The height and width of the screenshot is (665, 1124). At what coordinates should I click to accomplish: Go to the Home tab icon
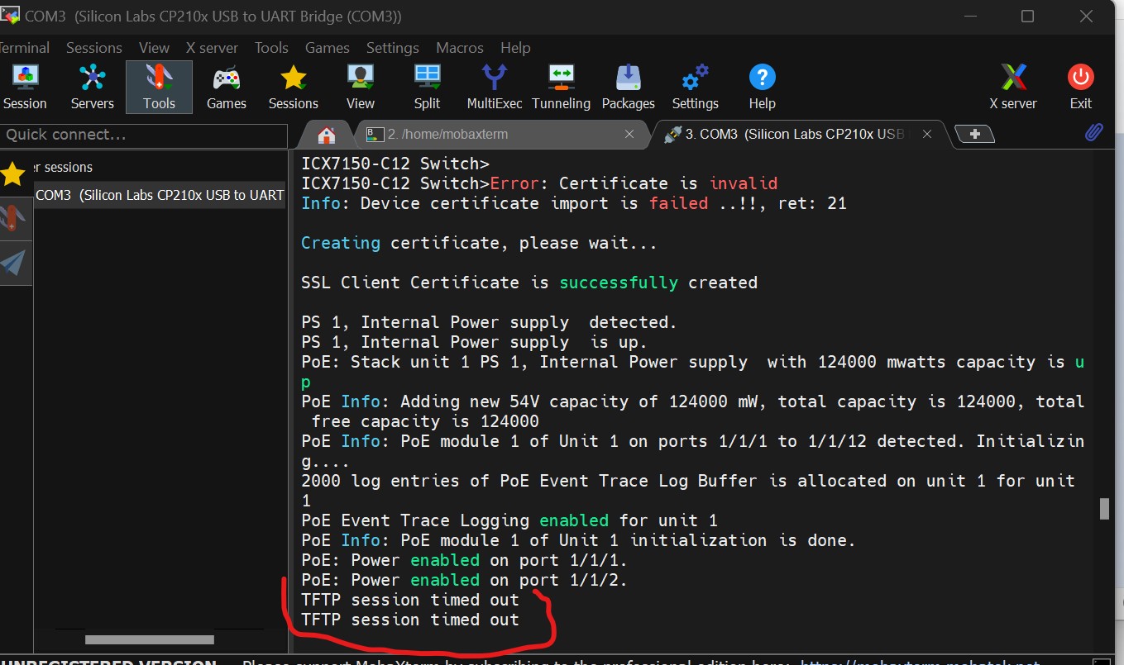point(327,135)
